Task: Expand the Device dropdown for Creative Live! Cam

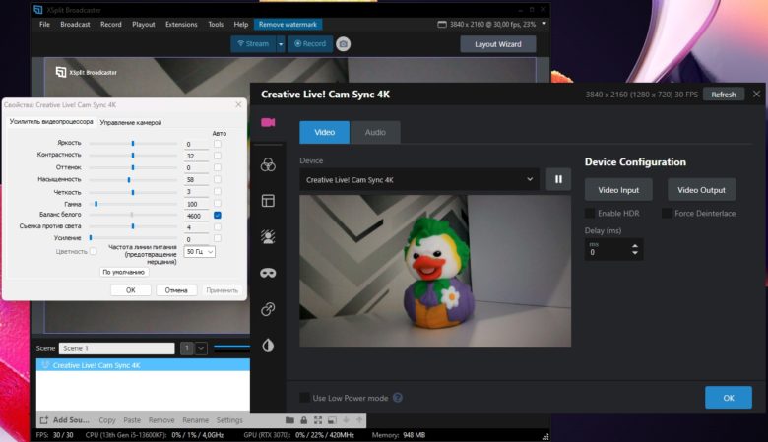Action: [530, 179]
